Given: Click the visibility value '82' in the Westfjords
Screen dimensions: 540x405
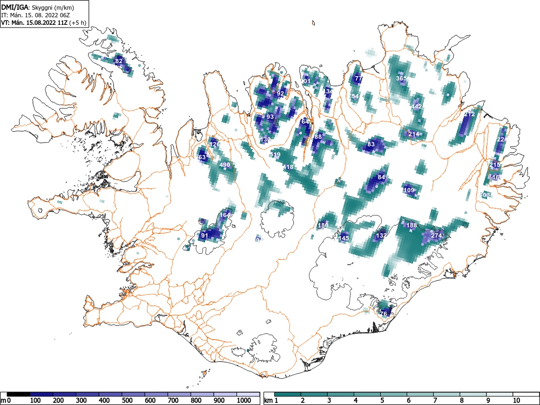Looking at the screenshot, I should (x=119, y=62).
